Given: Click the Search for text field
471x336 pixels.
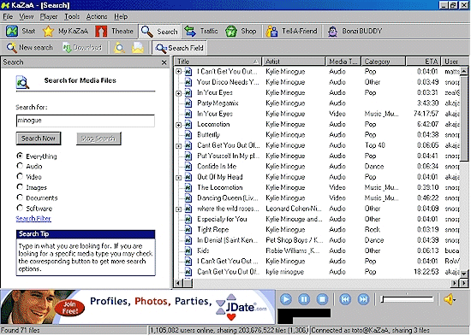Looking at the screenshot, I should 86,121.
